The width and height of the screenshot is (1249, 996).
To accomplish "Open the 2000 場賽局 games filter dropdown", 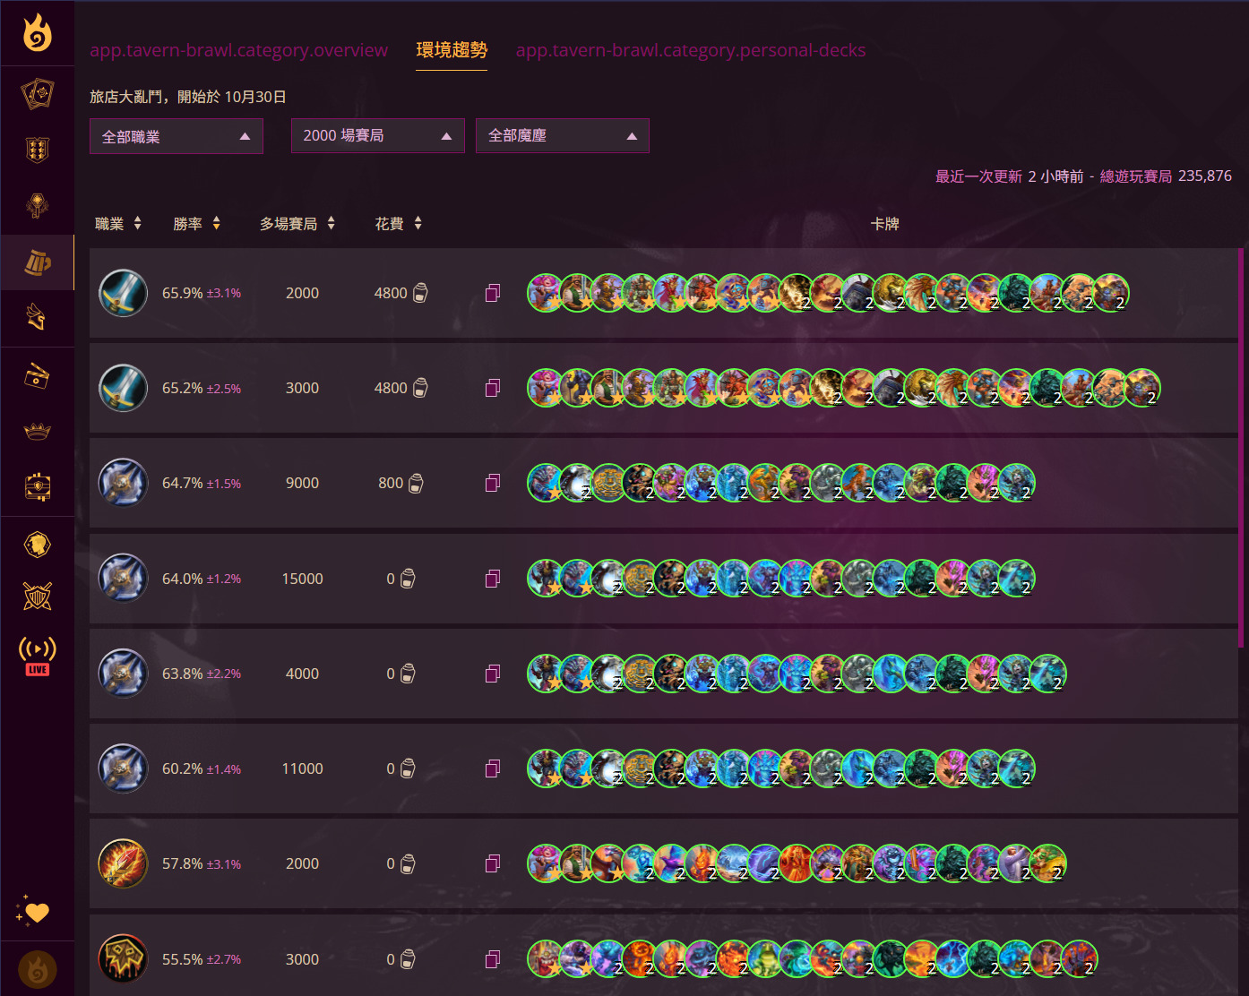I will point(377,136).
